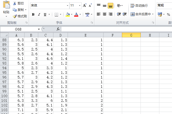This screenshot has width=172, height=114.
Task: Apply the yellow fill color bucket
Action: 68,15
